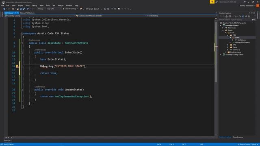Viewport: 260px width, 146px height.
Task: Open the Help menu
Action: click(x=76, y=5)
